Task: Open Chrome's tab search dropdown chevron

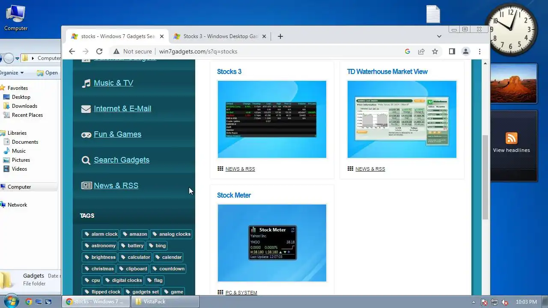Action: pos(439,36)
